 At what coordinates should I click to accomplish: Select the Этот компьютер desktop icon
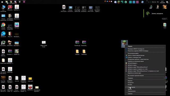pyautogui.click(x=3, y=8)
